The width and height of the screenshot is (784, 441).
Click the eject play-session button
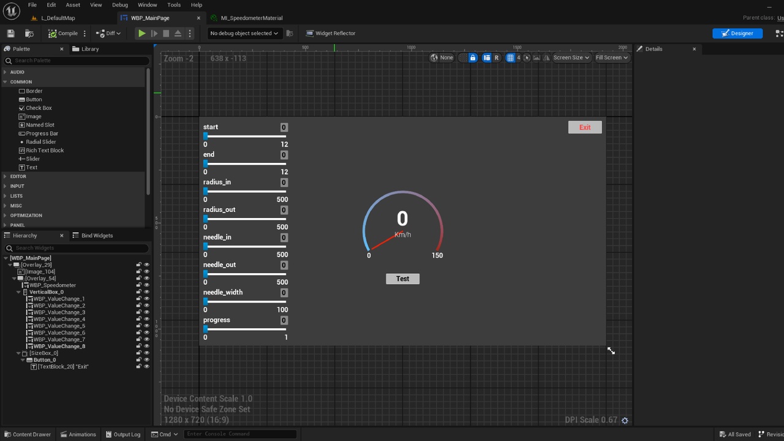[178, 33]
